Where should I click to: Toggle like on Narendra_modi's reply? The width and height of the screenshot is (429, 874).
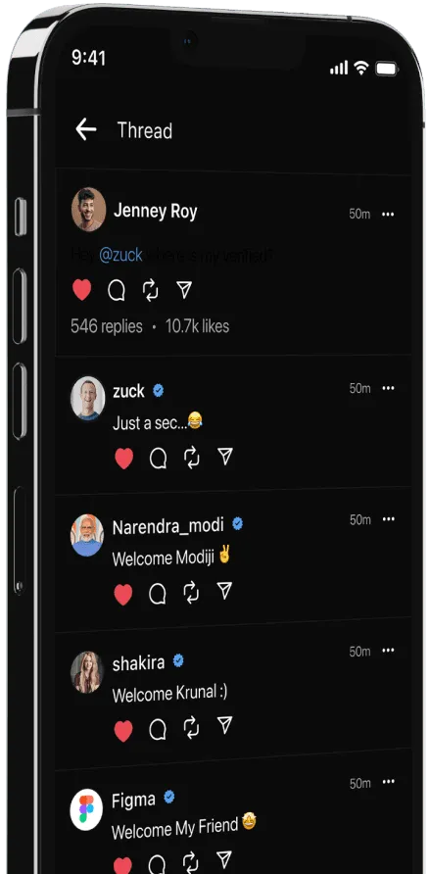pos(123,594)
